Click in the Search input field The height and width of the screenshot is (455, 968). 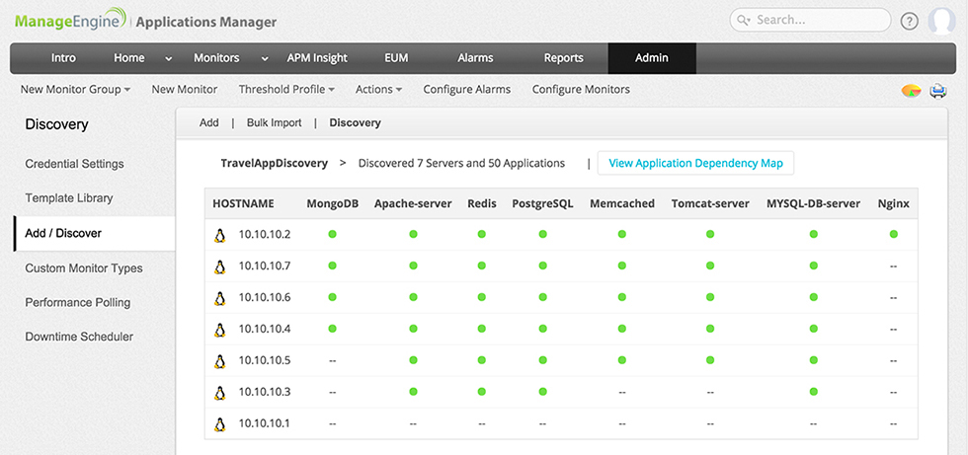coord(810,20)
